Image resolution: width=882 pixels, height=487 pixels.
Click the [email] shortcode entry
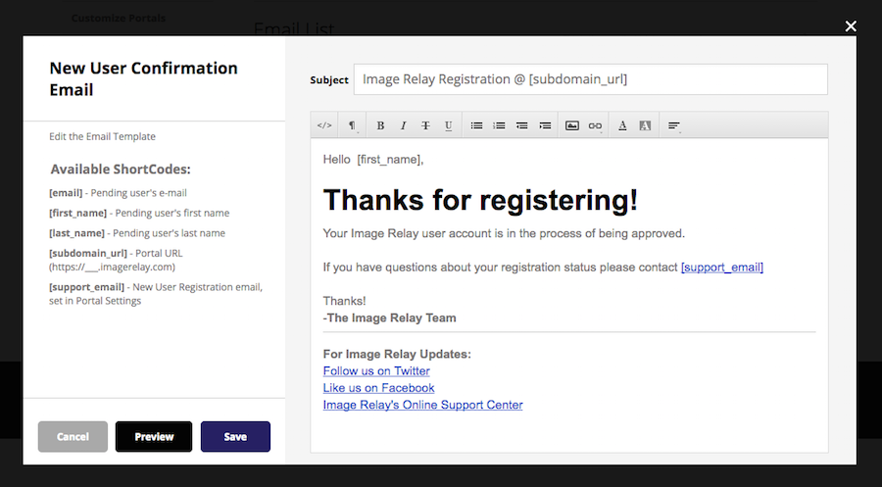118,193
